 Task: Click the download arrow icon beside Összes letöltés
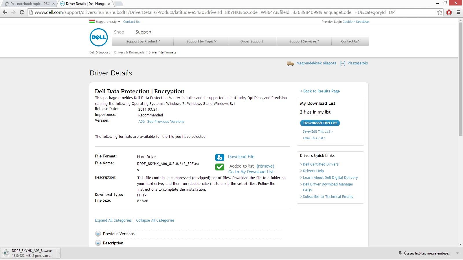pyautogui.click(x=400, y=253)
